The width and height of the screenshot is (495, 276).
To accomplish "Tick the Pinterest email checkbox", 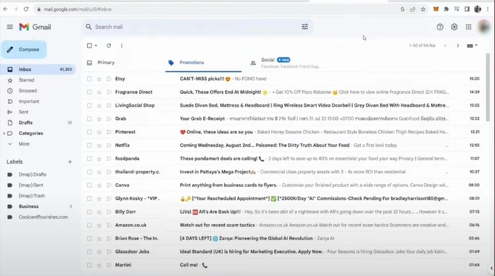I will point(89,132).
